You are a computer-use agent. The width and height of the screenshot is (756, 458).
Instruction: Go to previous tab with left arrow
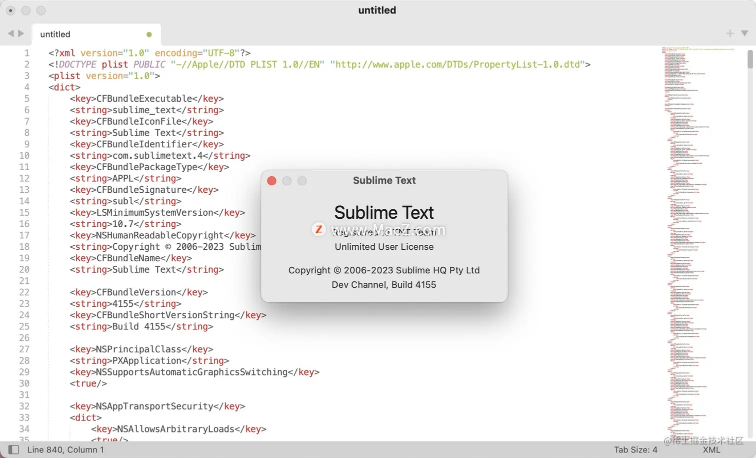pyautogui.click(x=10, y=34)
